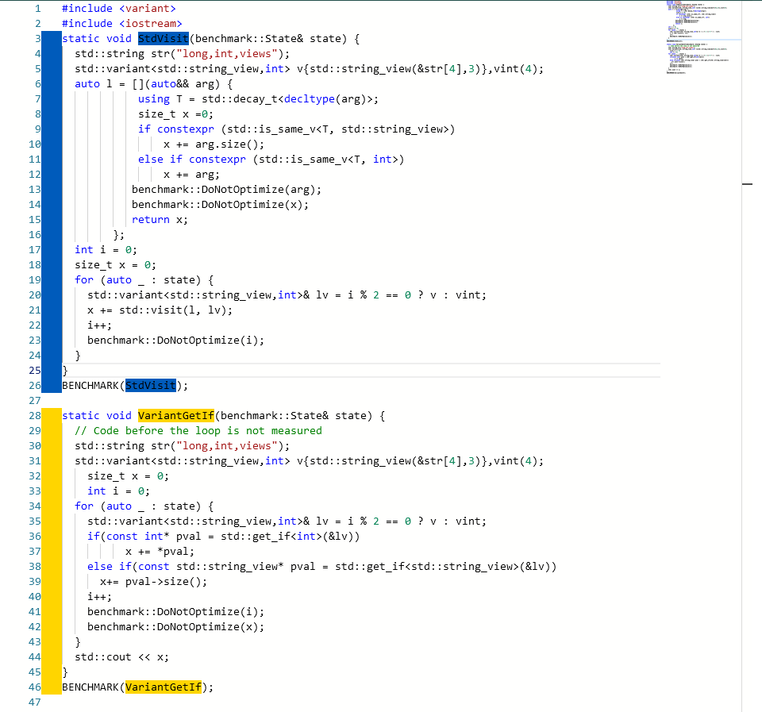Click 'return x;' on line 15
Viewport: 762px width, 712px height.
click(x=160, y=219)
